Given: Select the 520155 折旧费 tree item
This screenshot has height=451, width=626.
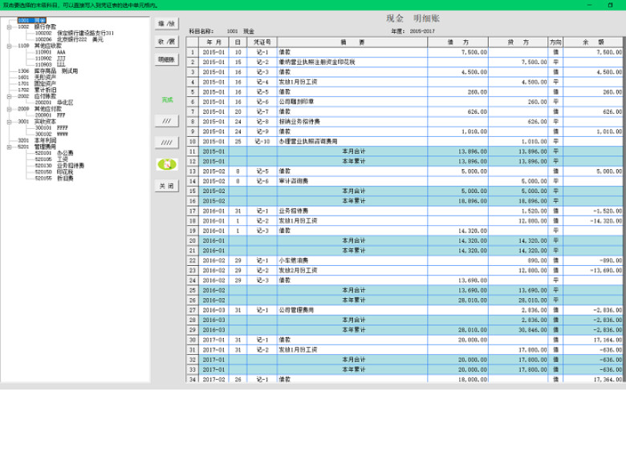Looking at the screenshot, I should click(x=54, y=179).
